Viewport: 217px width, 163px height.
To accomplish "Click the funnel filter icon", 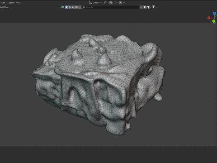I will click(x=153, y=7).
